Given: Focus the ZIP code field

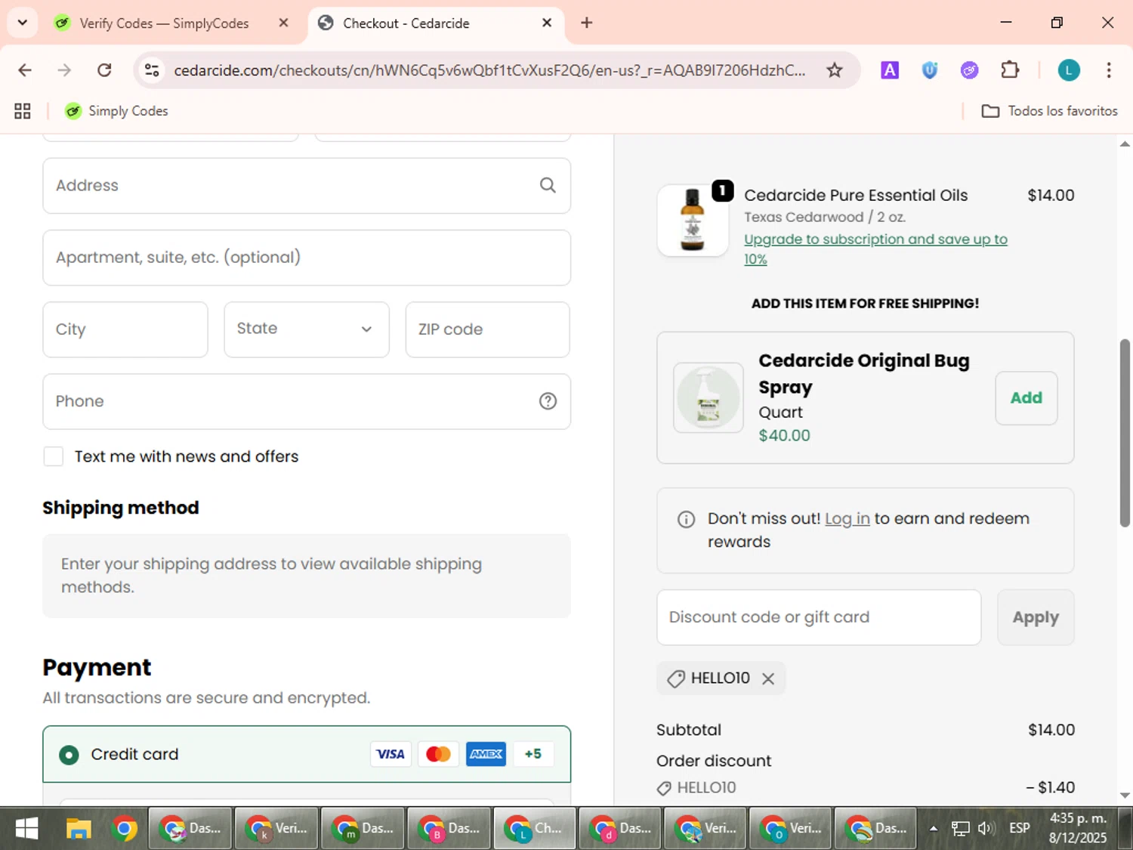Looking at the screenshot, I should click(x=487, y=329).
